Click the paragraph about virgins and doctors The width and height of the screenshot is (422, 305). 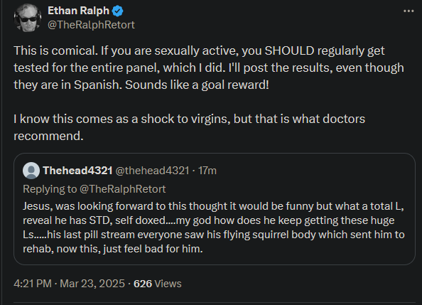[x=189, y=127]
